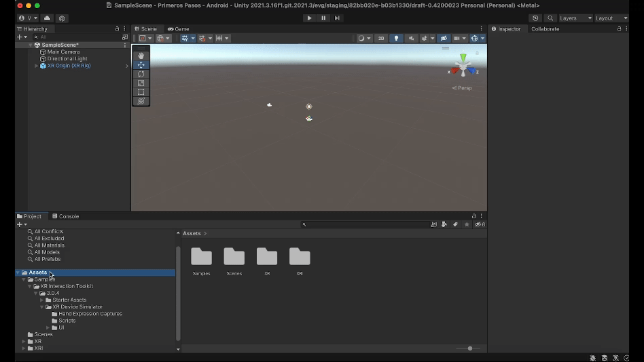
Task: Select the Rotate tool
Action: (141, 74)
